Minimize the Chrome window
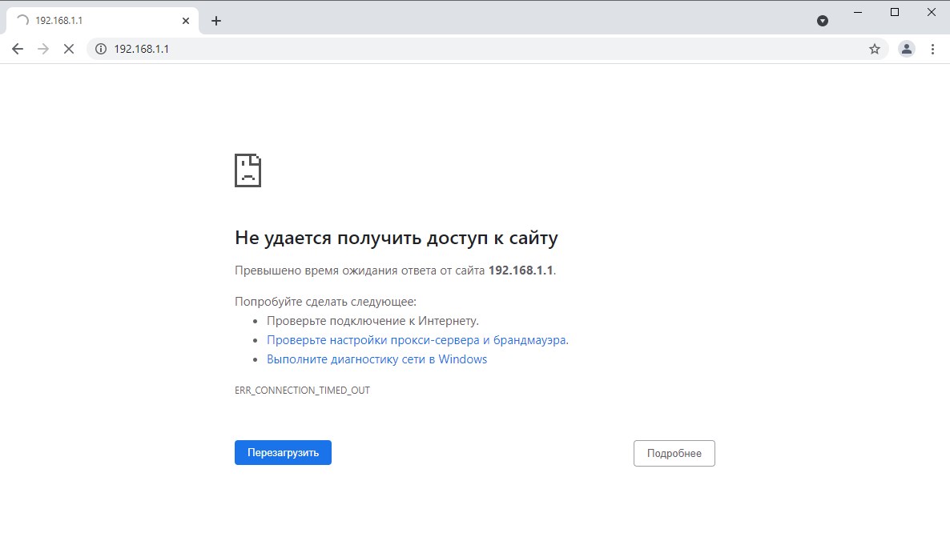 click(x=858, y=12)
